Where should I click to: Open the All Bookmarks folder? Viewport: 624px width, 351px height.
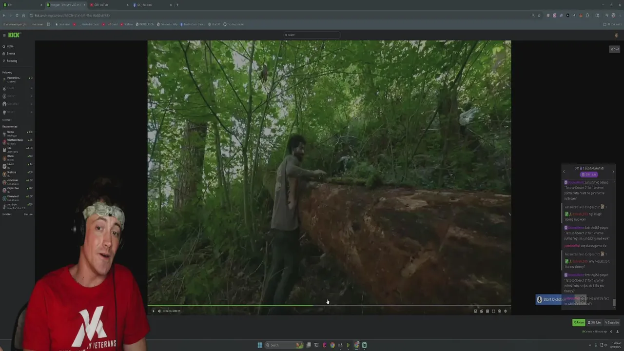[x=611, y=24]
